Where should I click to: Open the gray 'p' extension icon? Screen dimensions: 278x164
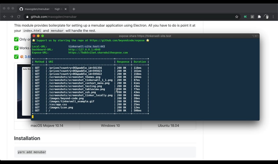tap(252, 17)
